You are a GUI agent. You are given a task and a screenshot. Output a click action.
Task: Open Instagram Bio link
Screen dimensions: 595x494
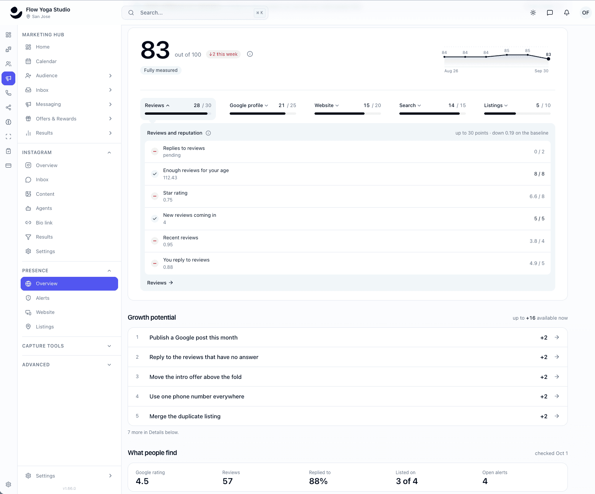[69, 223]
